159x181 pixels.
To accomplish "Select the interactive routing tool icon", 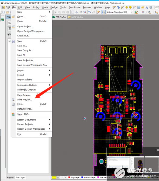I will 114,7.
